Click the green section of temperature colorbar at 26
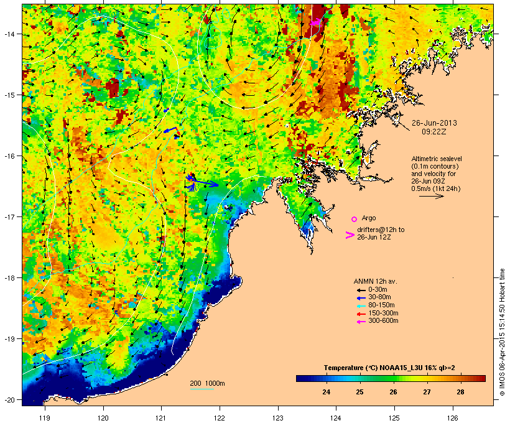The height and width of the screenshot is (423, 510). tap(393, 378)
